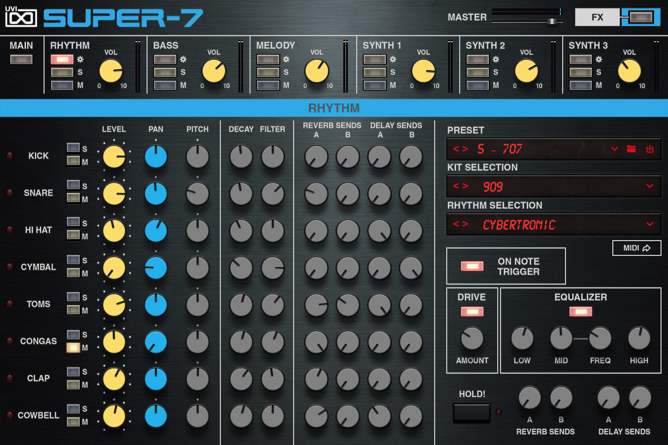Click the Cowbell trigger LED
Screen dimensions: 668x445
click(x=9, y=415)
